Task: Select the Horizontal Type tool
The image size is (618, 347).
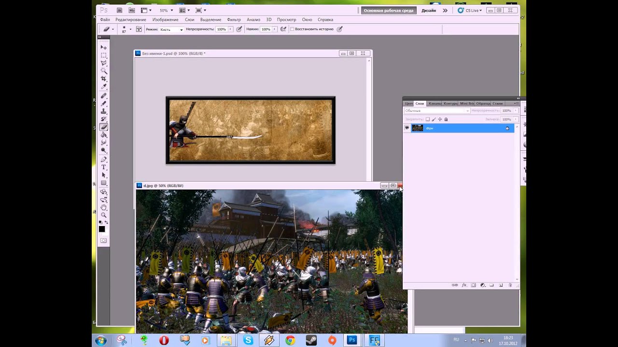Action: pyautogui.click(x=103, y=167)
